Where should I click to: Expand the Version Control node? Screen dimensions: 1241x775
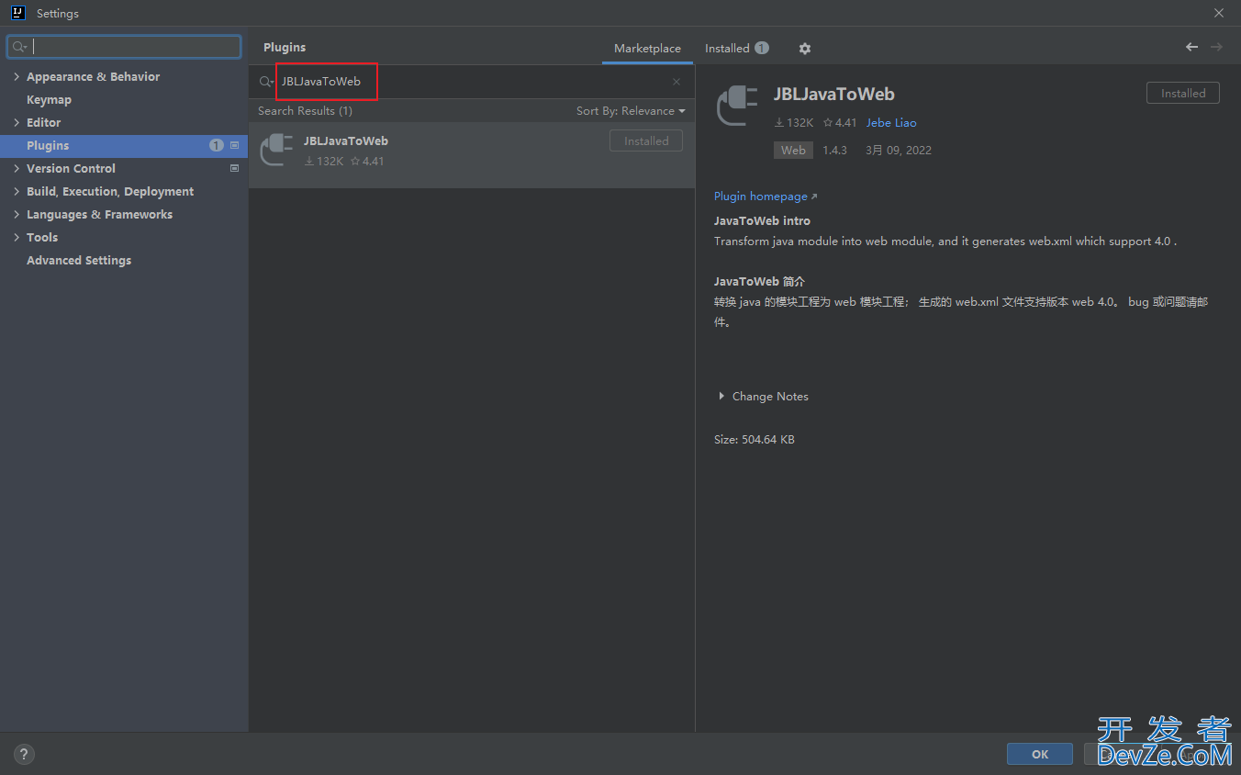point(17,168)
